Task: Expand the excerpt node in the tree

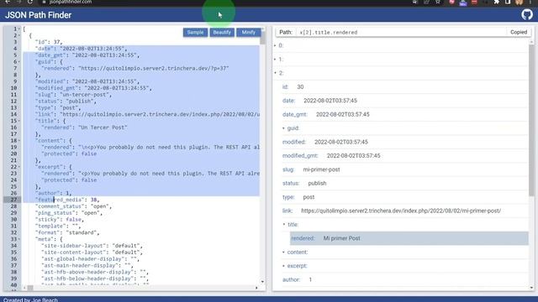Action: pyautogui.click(x=284, y=266)
